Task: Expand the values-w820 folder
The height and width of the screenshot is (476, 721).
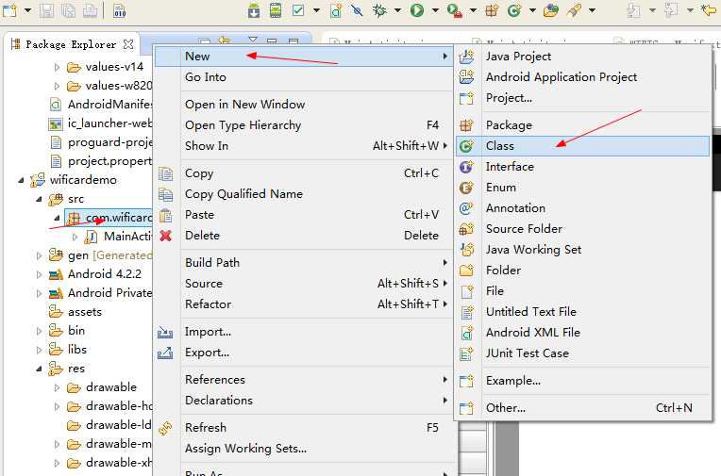Action: (x=57, y=87)
